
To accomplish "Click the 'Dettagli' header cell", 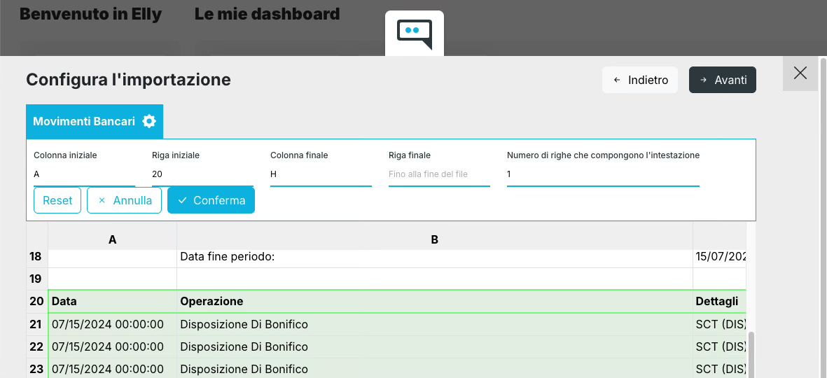I will pyautogui.click(x=720, y=301).
